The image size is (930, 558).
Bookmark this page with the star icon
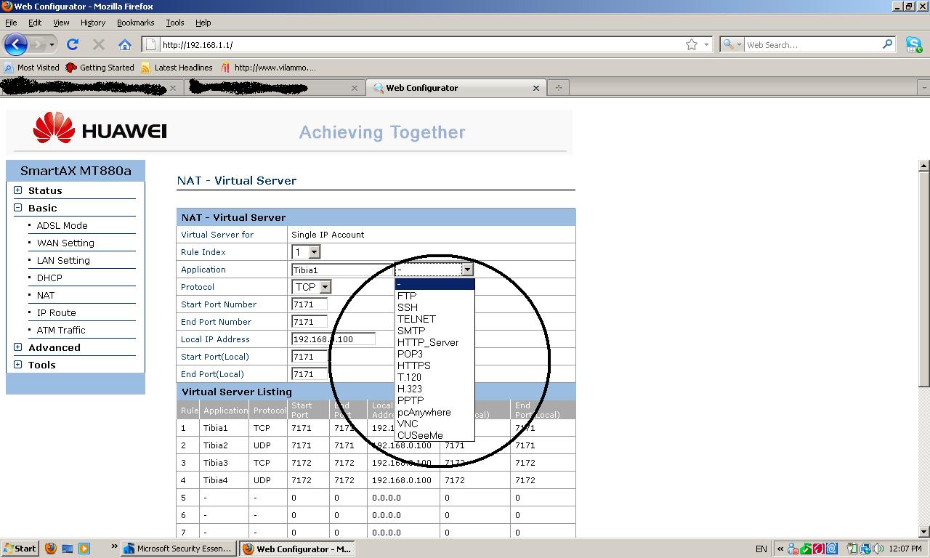692,44
